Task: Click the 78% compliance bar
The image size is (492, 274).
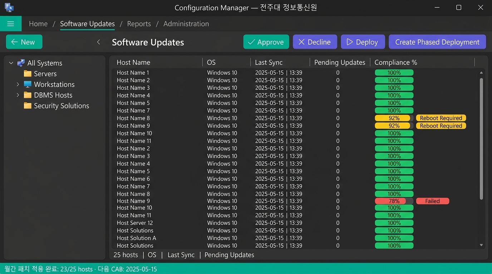Action: pos(394,201)
